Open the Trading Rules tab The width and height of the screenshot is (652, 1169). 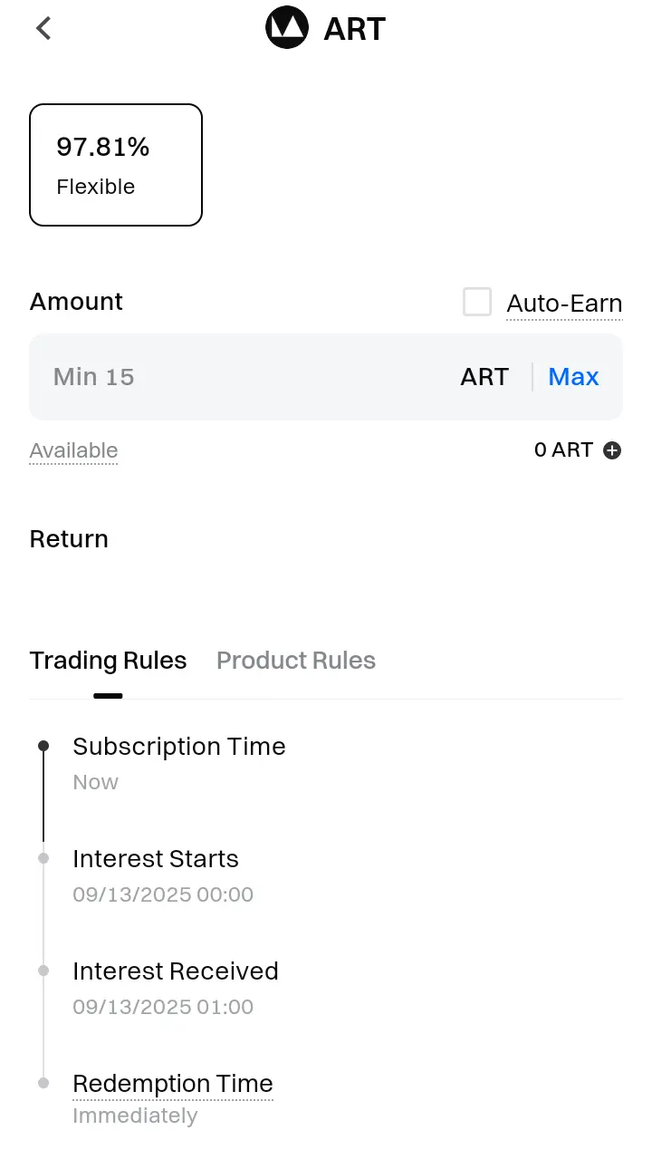tap(108, 661)
